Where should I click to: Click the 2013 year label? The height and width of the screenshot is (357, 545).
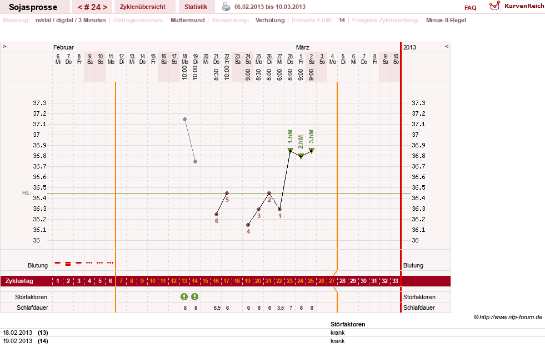[x=409, y=47]
